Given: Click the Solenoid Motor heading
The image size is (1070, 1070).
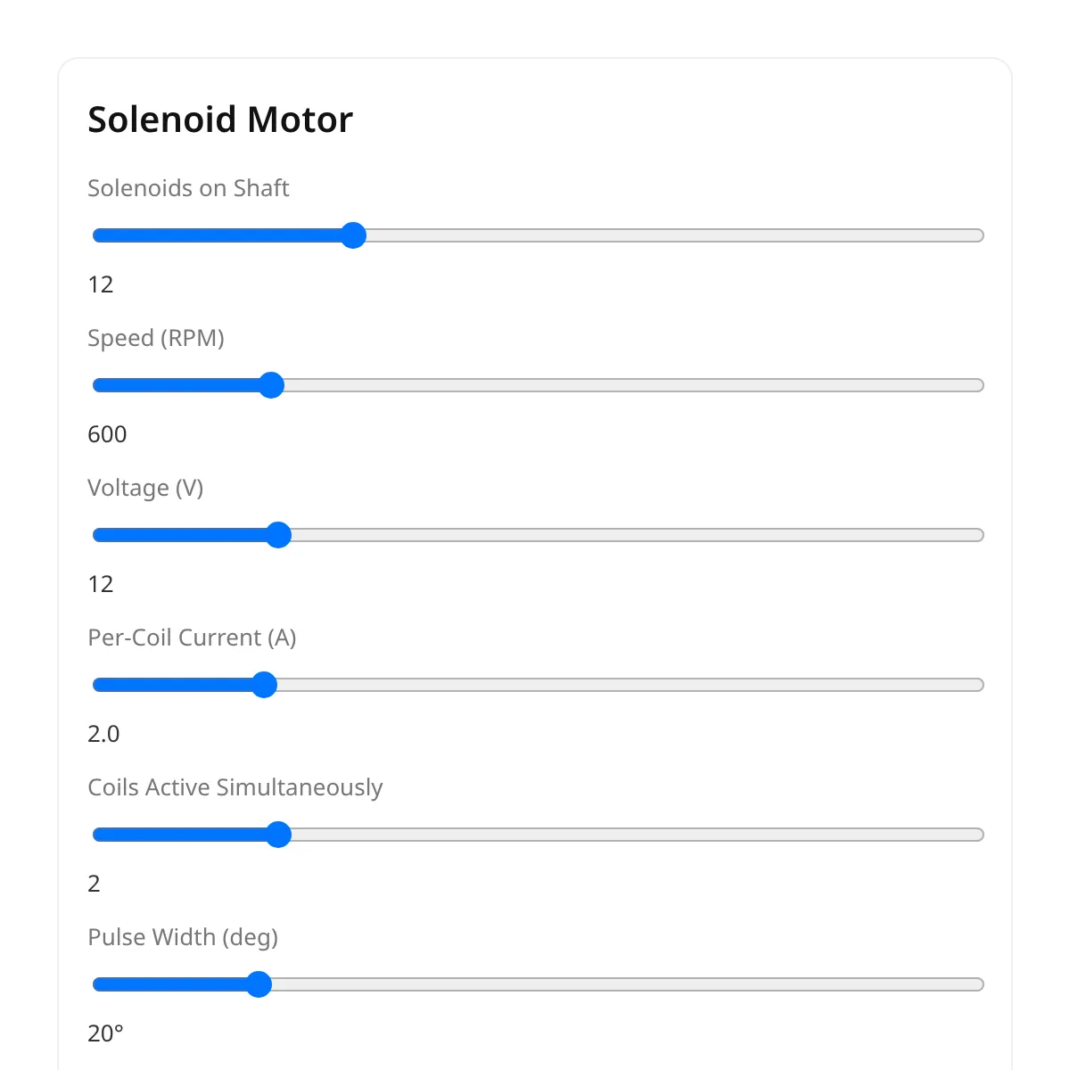Looking at the screenshot, I should [220, 119].
